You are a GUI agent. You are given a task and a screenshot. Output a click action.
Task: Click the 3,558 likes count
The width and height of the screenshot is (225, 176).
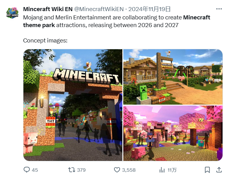tap(129, 170)
